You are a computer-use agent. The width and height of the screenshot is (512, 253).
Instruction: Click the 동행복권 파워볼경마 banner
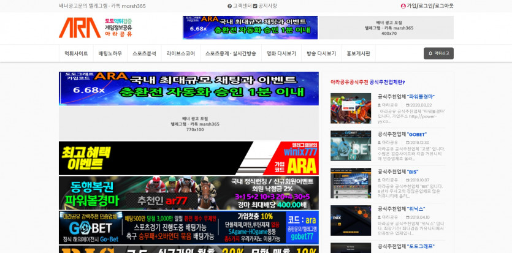click(x=188, y=193)
